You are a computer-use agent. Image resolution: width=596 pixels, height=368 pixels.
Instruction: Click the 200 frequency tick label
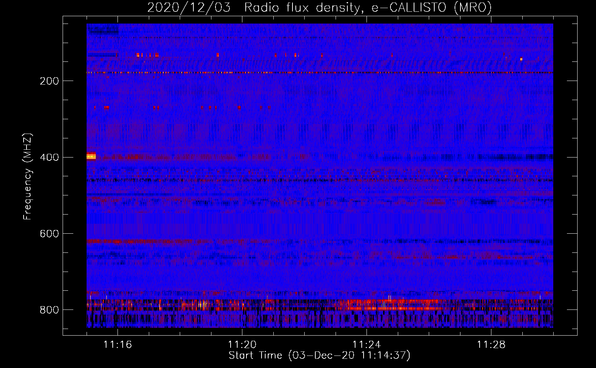[49, 81]
